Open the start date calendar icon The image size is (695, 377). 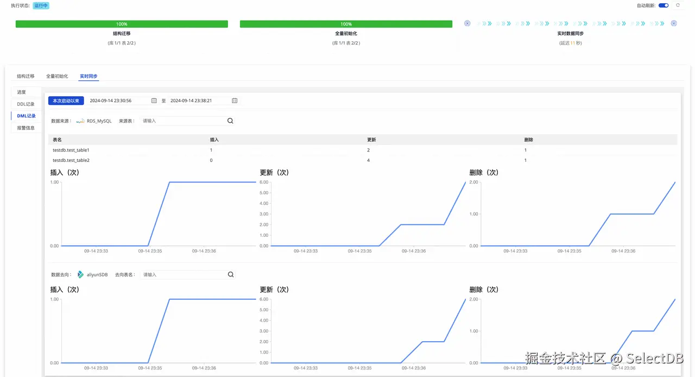[x=154, y=100]
